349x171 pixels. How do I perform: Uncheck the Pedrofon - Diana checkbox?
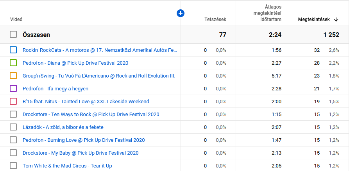tap(13, 63)
